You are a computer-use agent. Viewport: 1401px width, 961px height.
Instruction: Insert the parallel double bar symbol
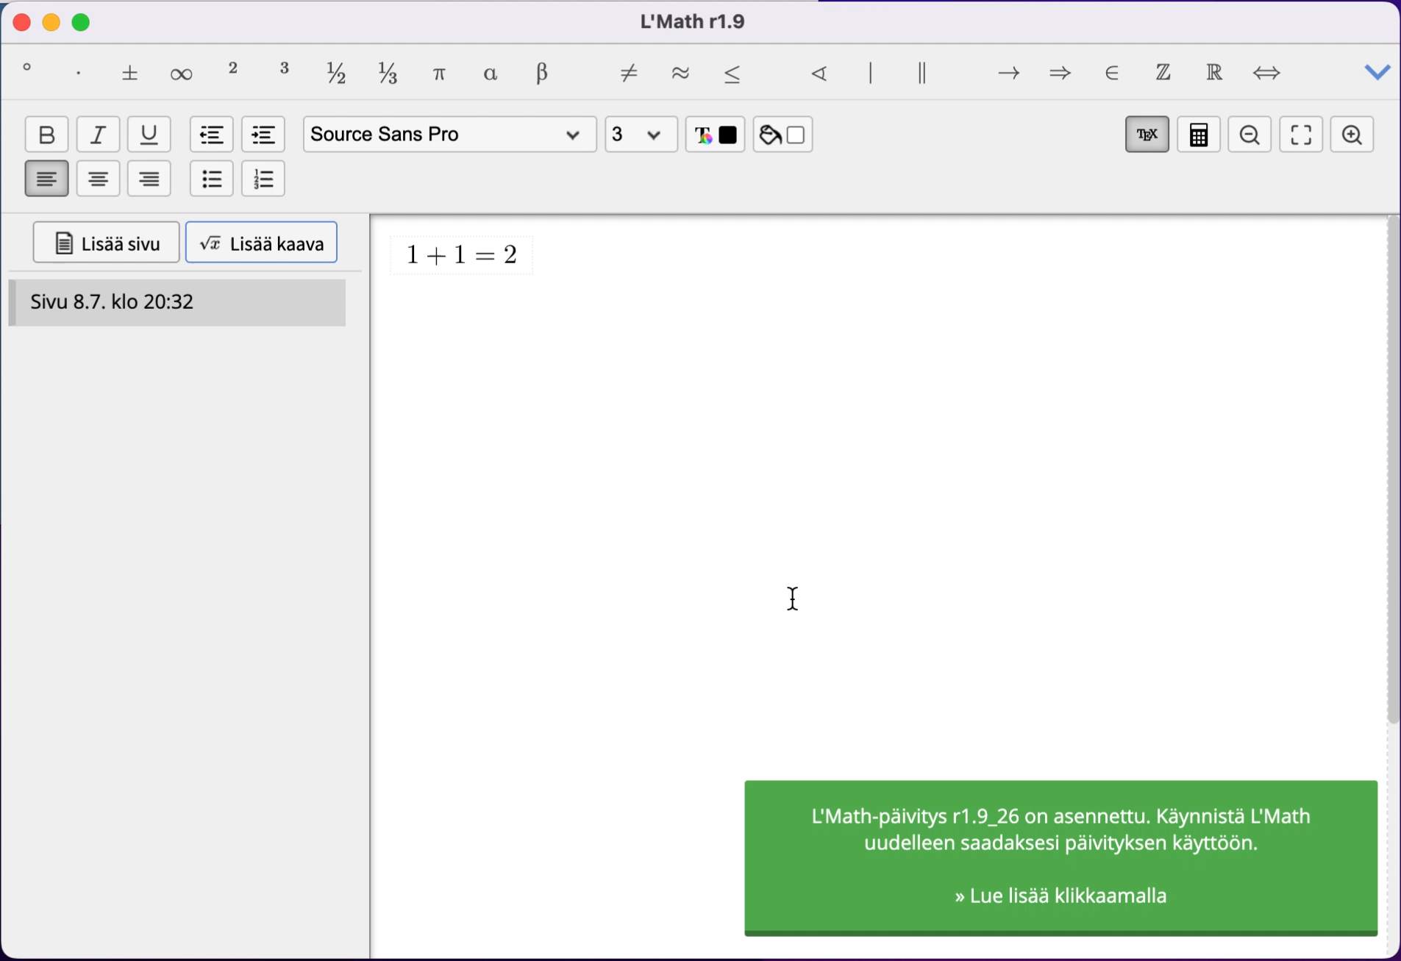coord(923,72)
